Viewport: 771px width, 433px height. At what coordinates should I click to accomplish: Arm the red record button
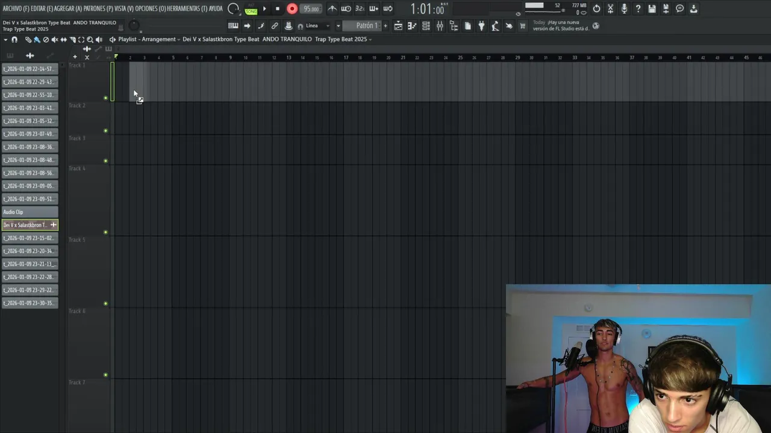click(x=292, y=8)
